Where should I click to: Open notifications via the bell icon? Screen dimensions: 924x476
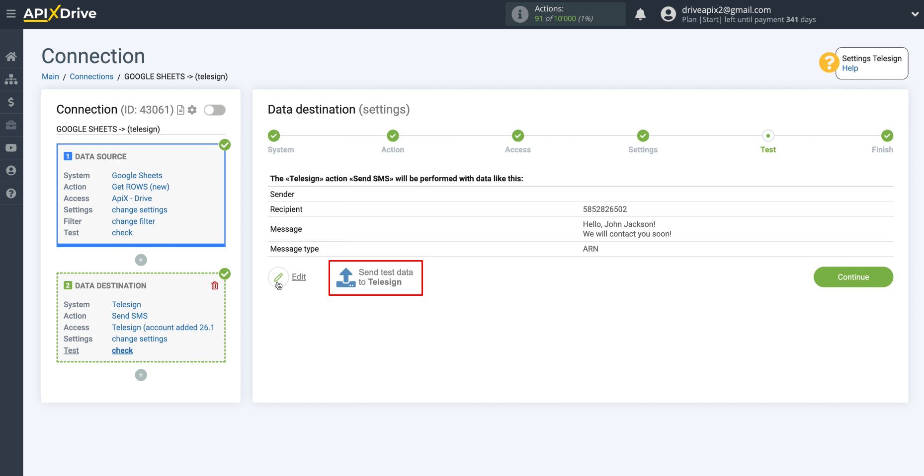(641, 14)
